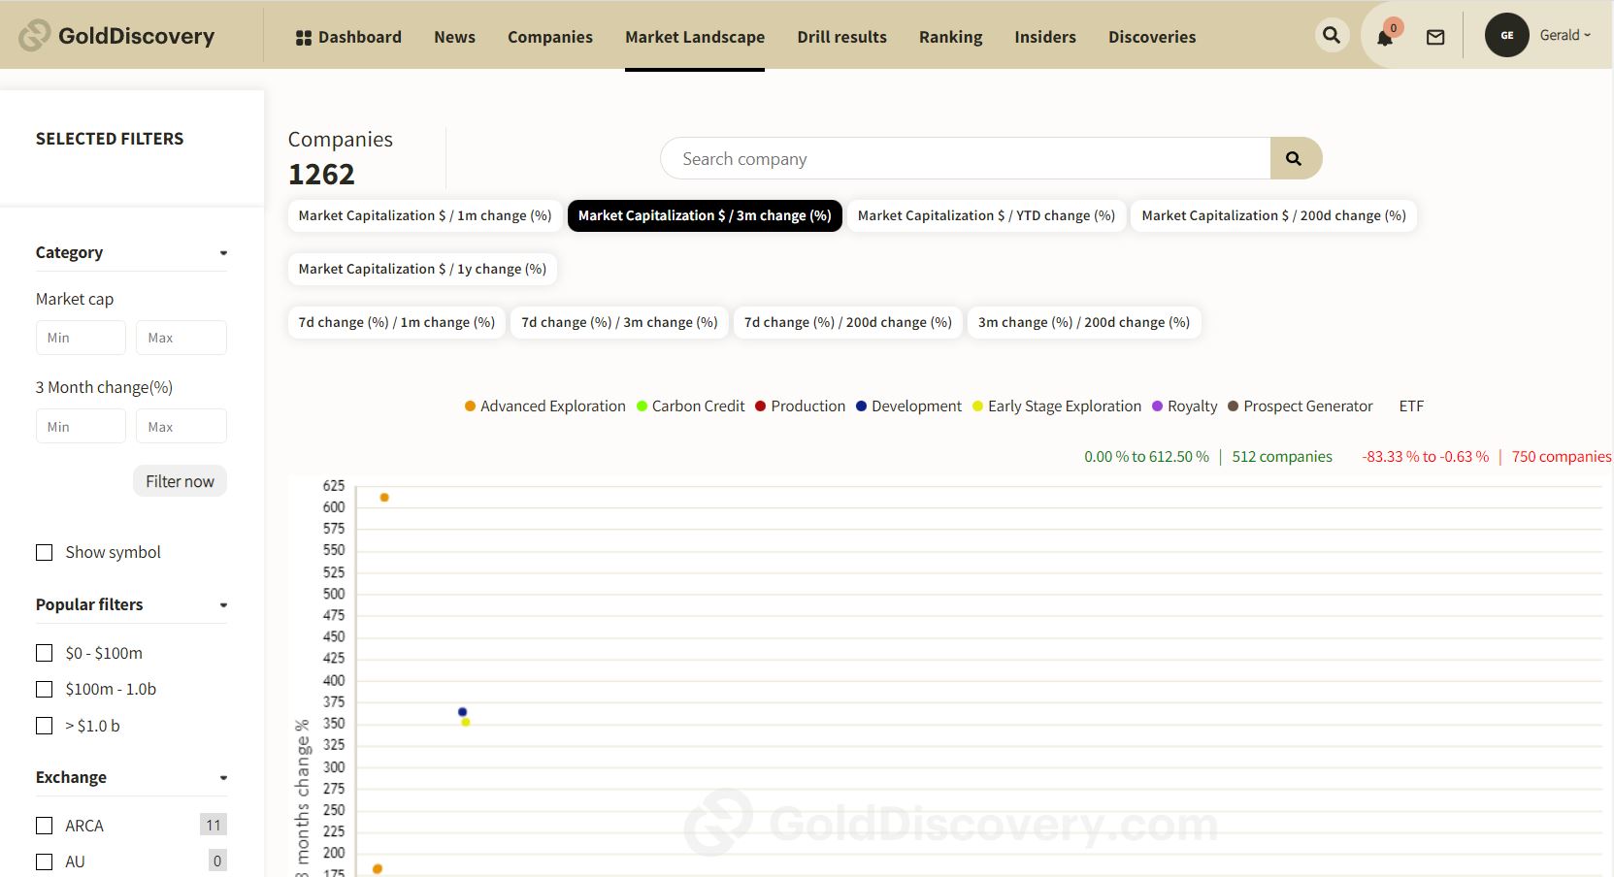This screenshot has width=1614, height=877.
Task: Click the ARCA count badge 11
Action: [214, 826]
